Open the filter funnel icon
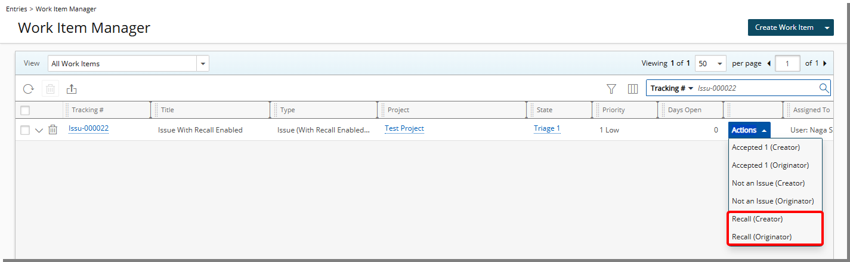Viewport: 850px width, 262px height. 611,89
